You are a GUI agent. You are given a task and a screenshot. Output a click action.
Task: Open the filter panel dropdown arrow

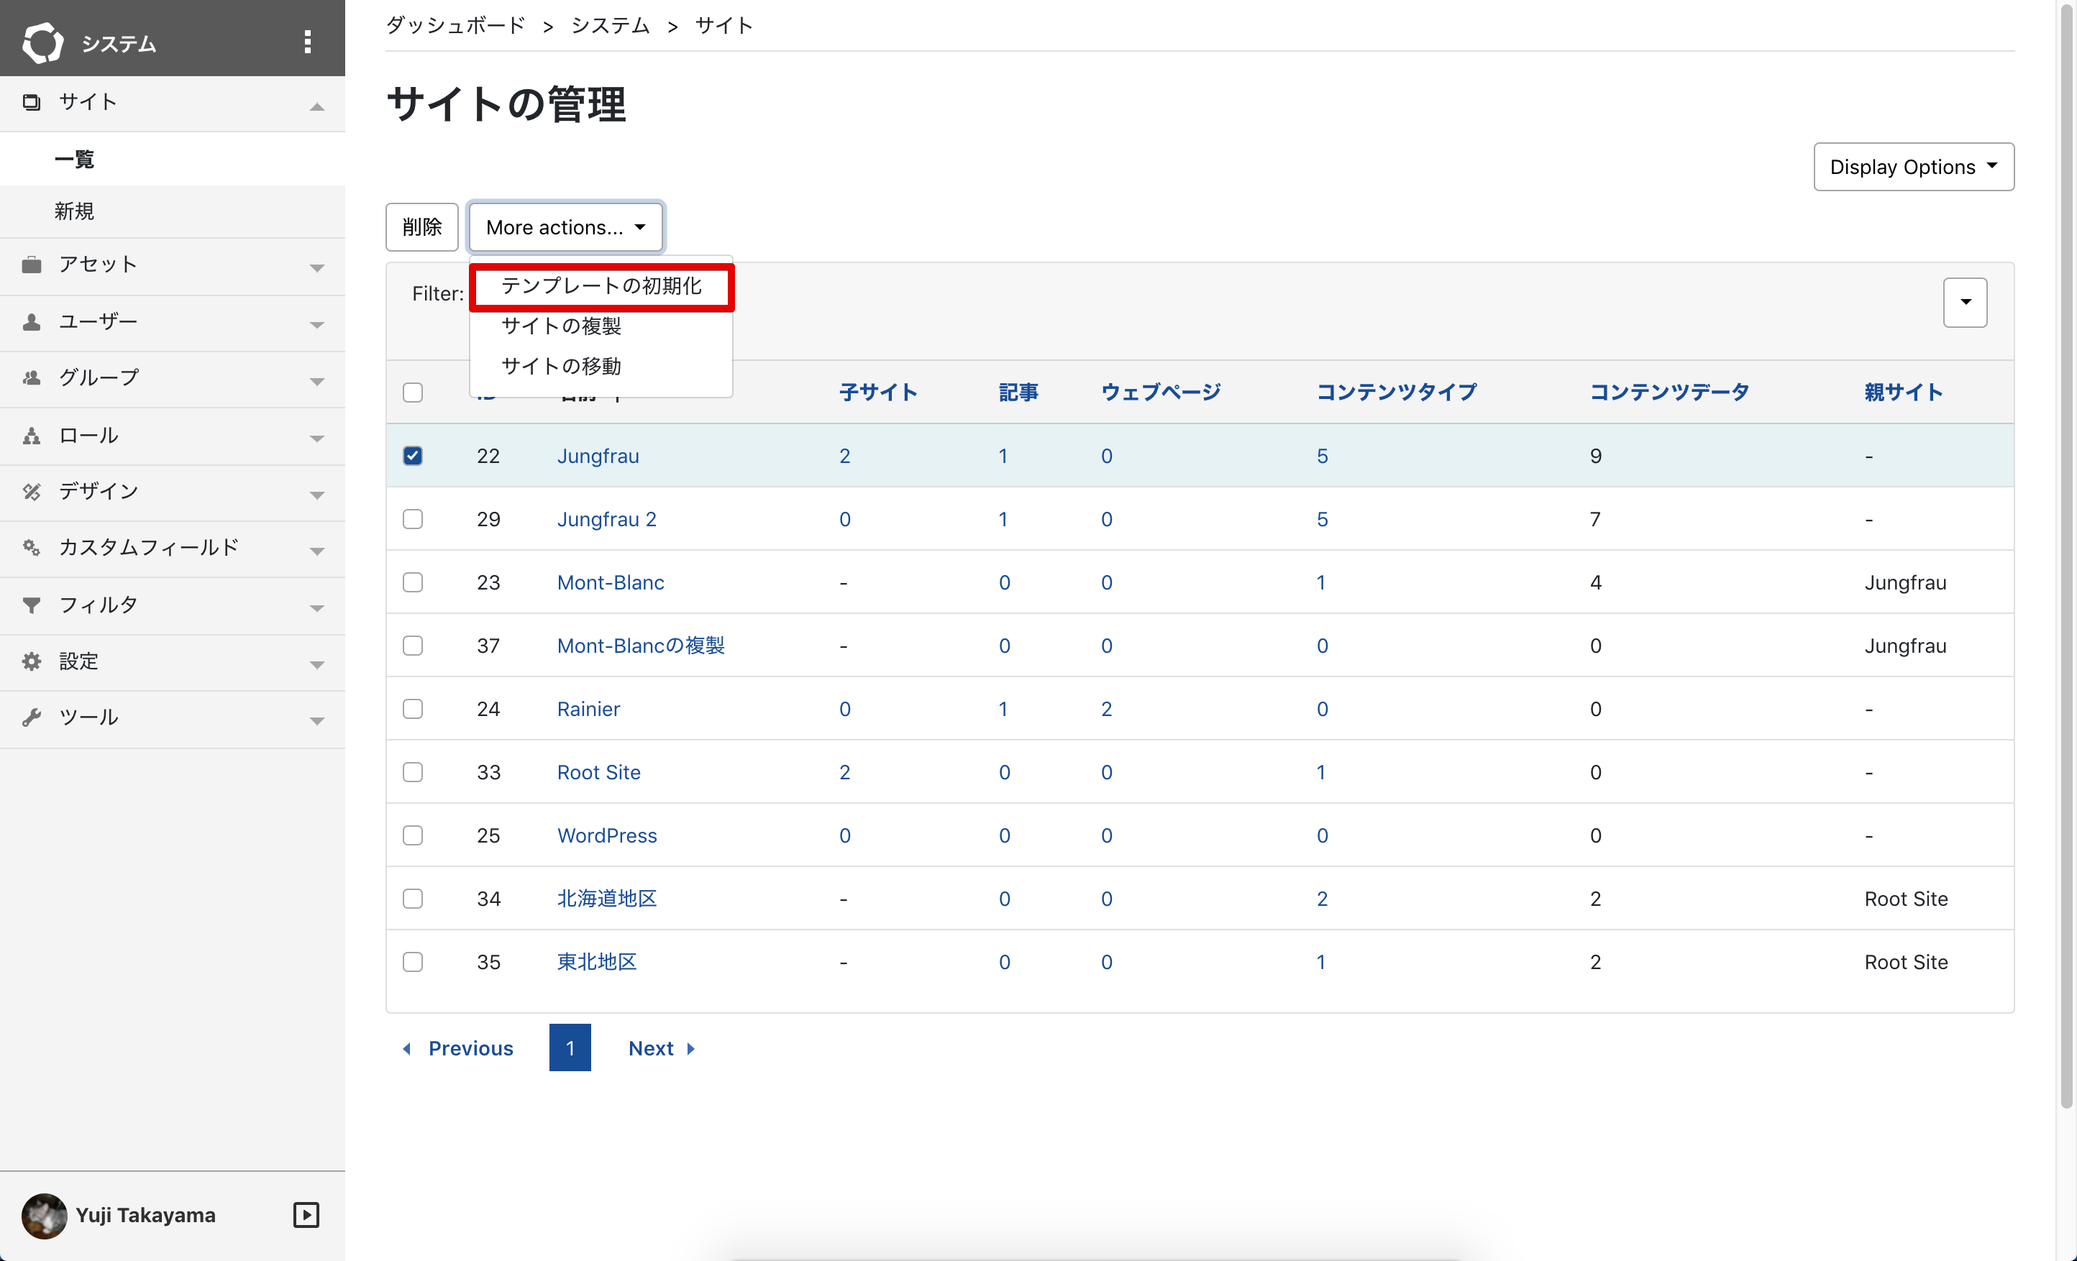pyautogui.click(x=1965, y=302)
